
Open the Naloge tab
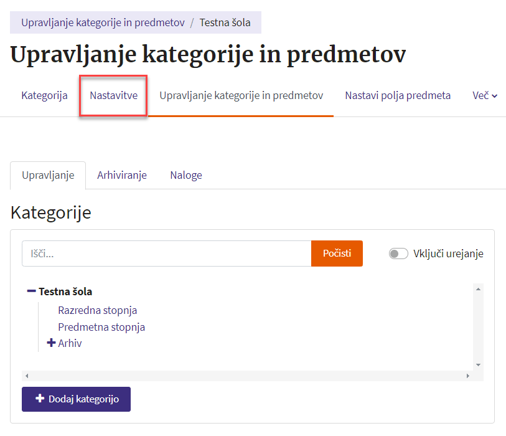pos(186,175)
